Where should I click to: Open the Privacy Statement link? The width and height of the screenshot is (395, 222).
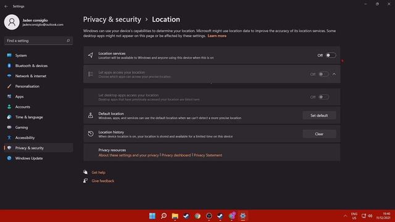pyautogui.click(x=208, y=155)
